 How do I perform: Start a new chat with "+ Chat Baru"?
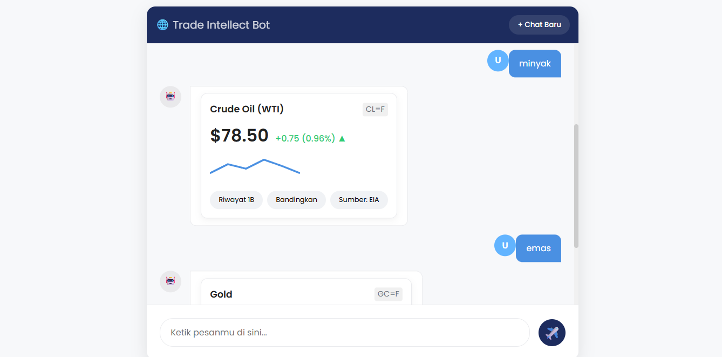coord(539,25)
